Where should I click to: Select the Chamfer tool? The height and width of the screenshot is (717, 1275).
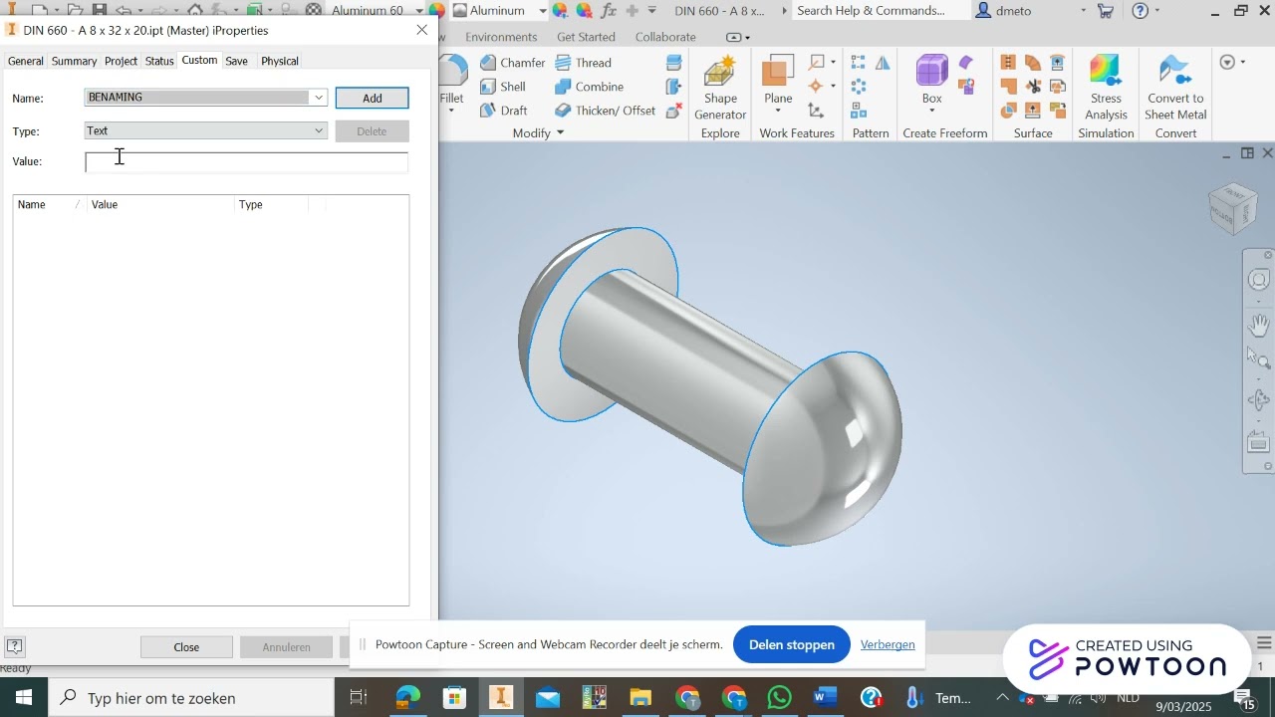tap(512, 63)
